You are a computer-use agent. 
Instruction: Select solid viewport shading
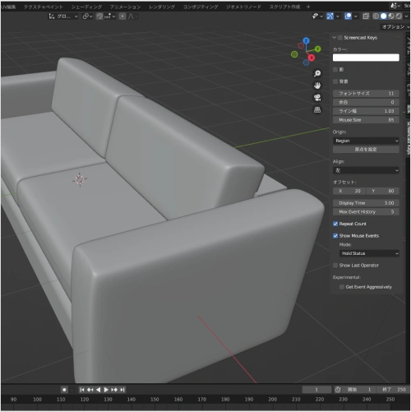click(x=384, y=16)
